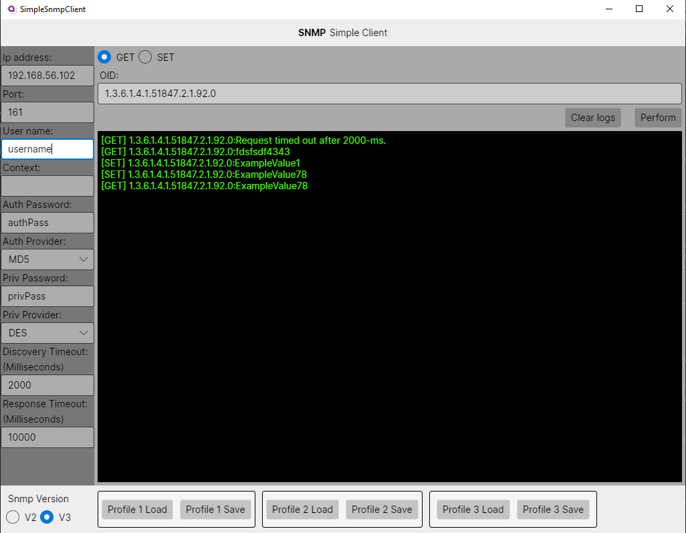
Task: Load Profile 2
Action: coord(302,510)
